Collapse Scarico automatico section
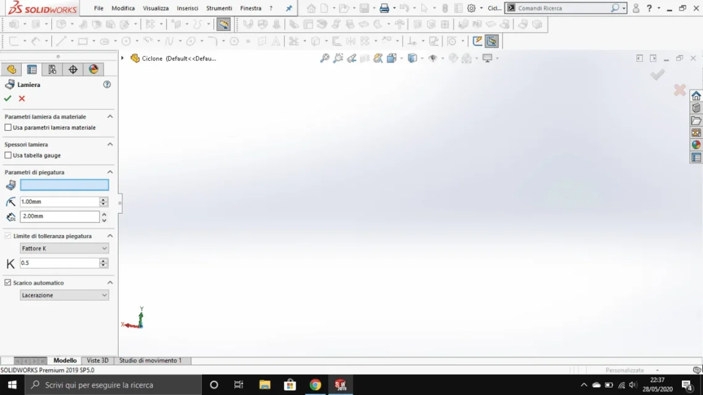This screenshot has height=395, width=703. (x=110, y=283)
